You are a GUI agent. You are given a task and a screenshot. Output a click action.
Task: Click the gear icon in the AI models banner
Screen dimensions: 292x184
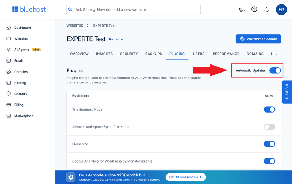(x=71, y=177)
